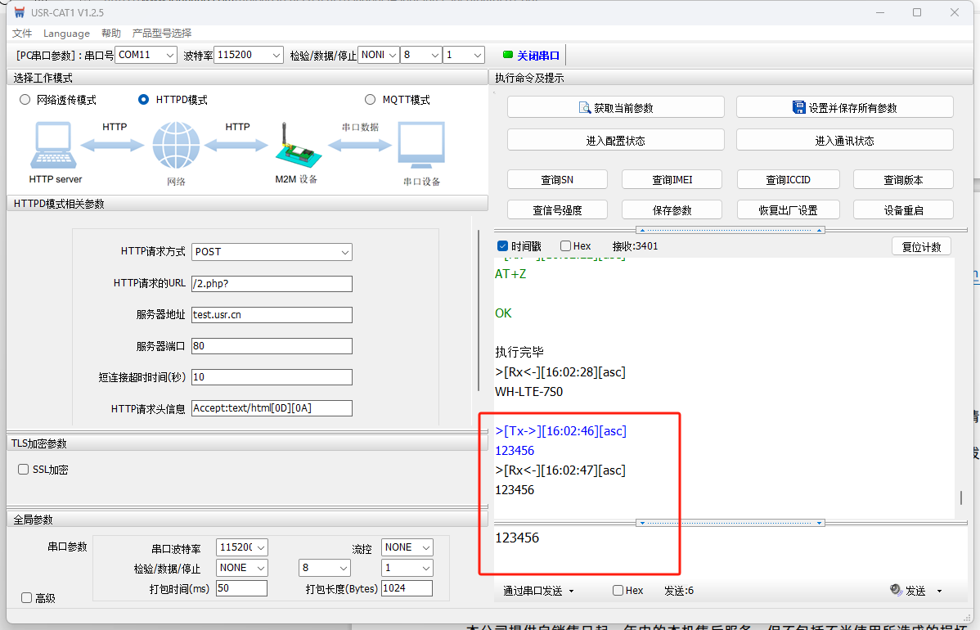980x630 pixels.
Task: Open the 通过串口发送 dropdown arrow
Action: coord(571,592)
